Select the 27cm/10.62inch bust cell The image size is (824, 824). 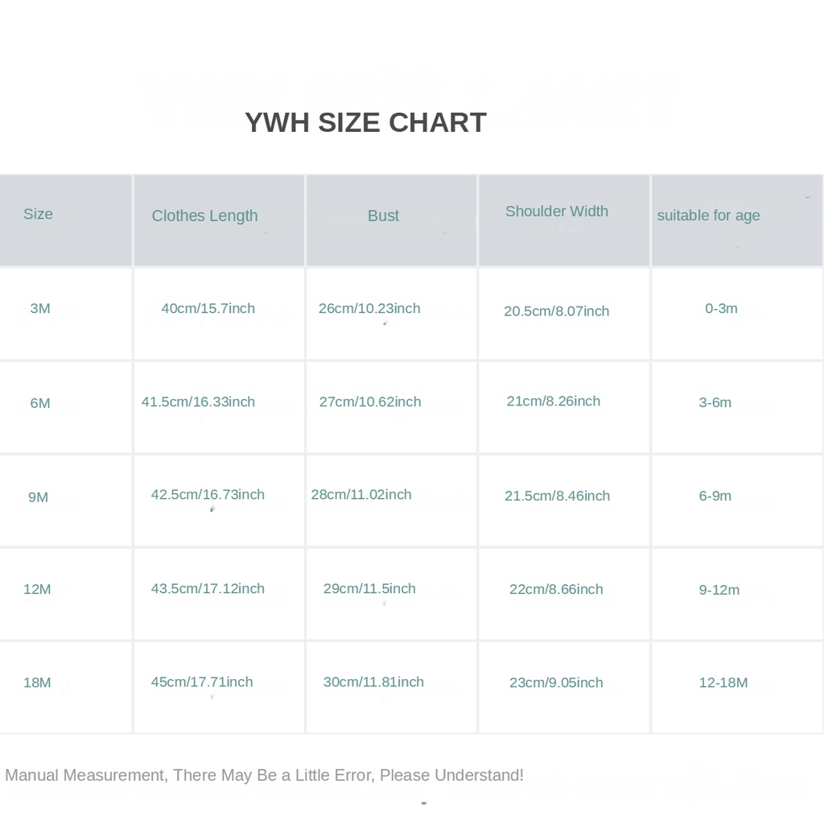(x=369, y=402)
